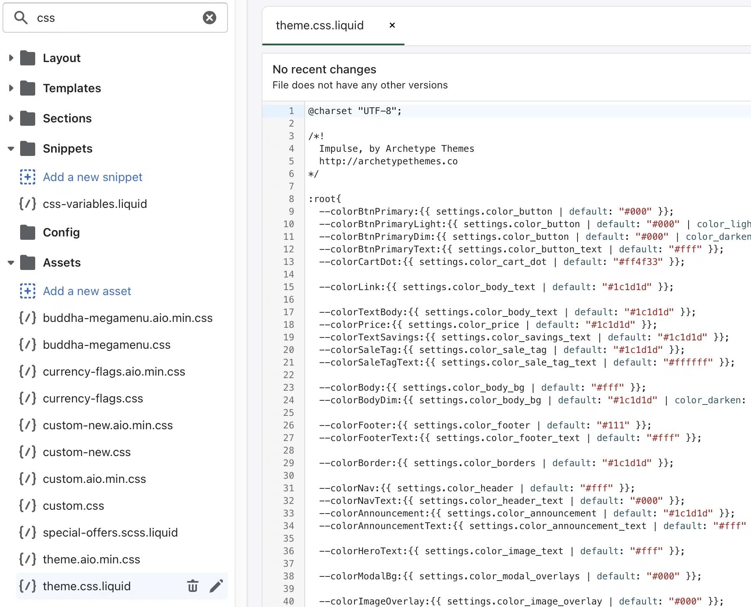The width and height of the screenshot is (751, 607).
Task: Expand the Sections folder
Action: pos(11,118)
